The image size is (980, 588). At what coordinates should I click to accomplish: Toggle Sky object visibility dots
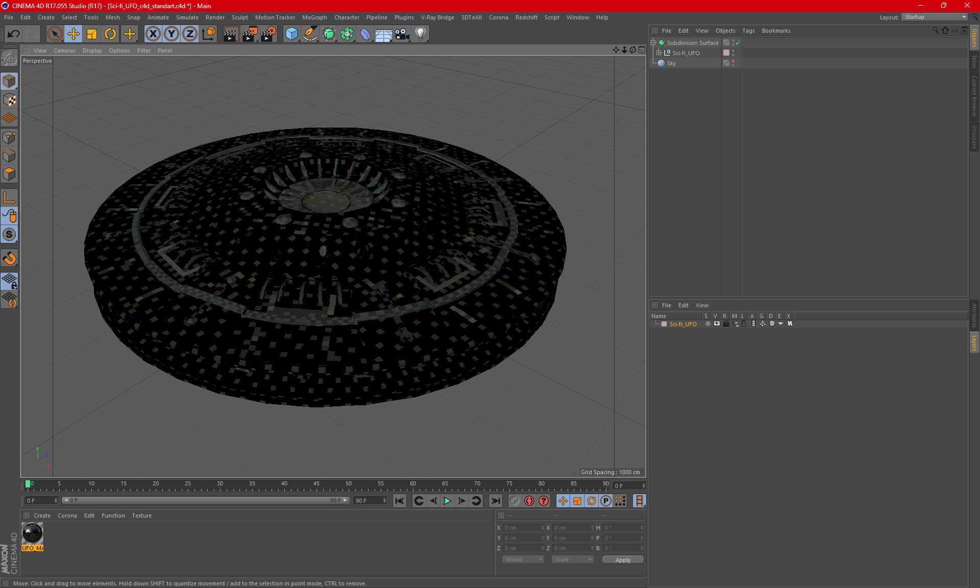(x=733, y=63)
